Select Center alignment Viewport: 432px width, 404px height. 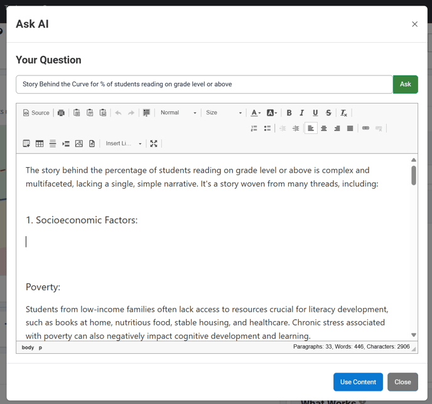tap(324, 128)
